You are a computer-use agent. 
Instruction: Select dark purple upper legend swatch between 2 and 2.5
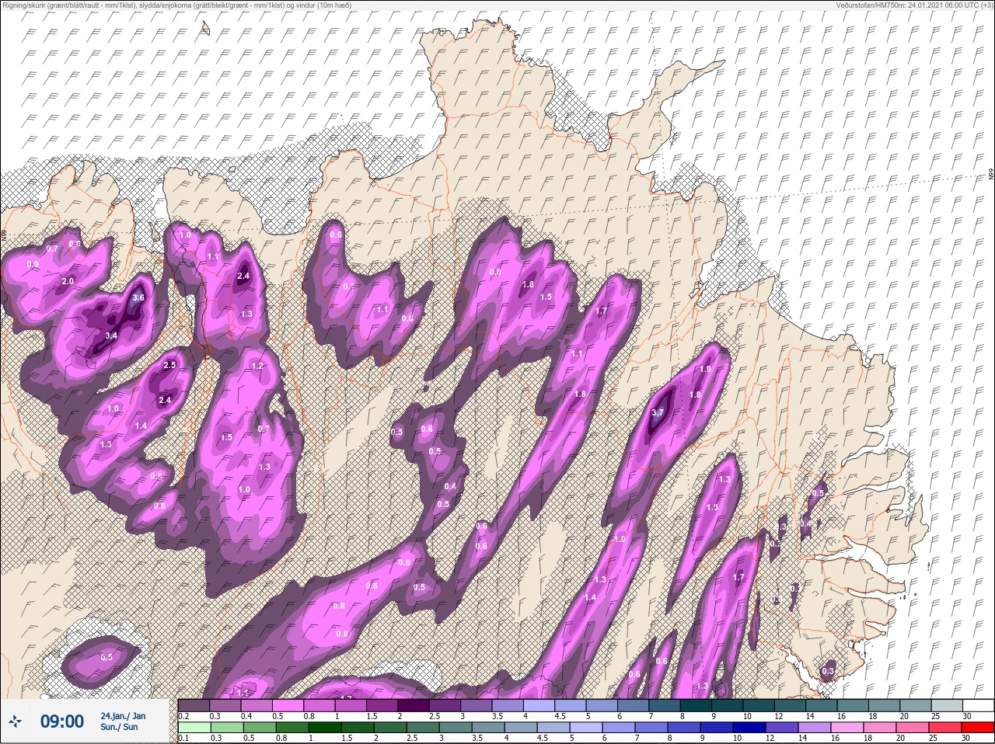click(414, 705)
